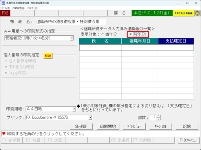Image resolution: width=201 pixels, height=150 pixels.
Task: Click the 記憶 button
Action: [x=187, y=126]
